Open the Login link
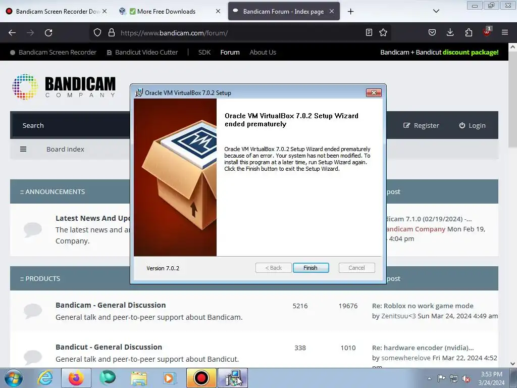The image size is (517, 388). click(472, 125)
